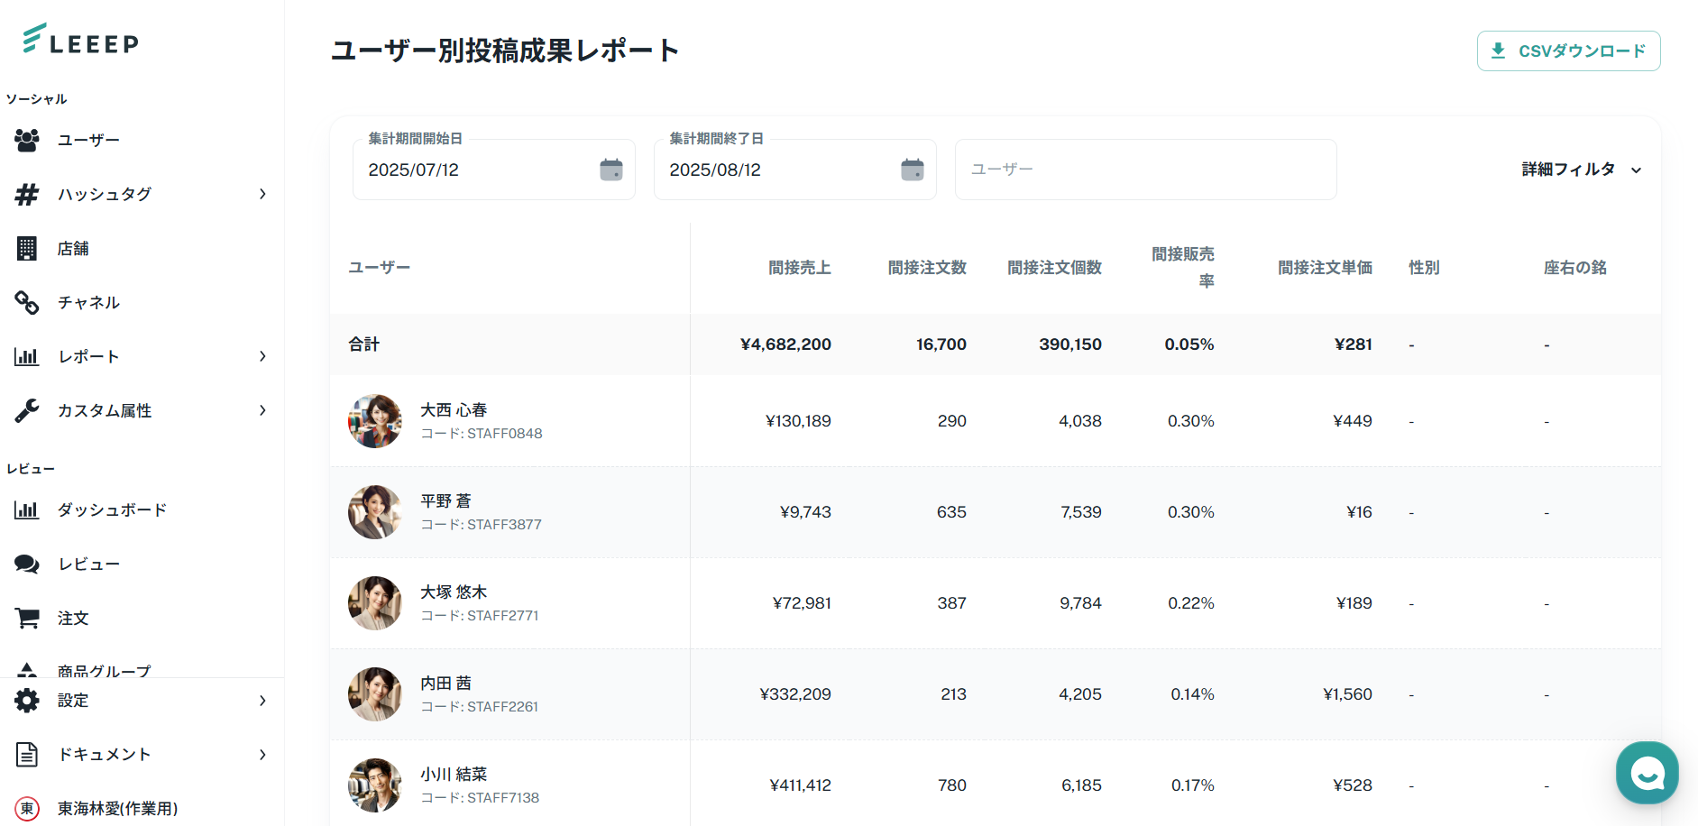The image size is (1698, 826).
Task: Select 東海林愛(作業用) account menu item
Action: [117, 809]
